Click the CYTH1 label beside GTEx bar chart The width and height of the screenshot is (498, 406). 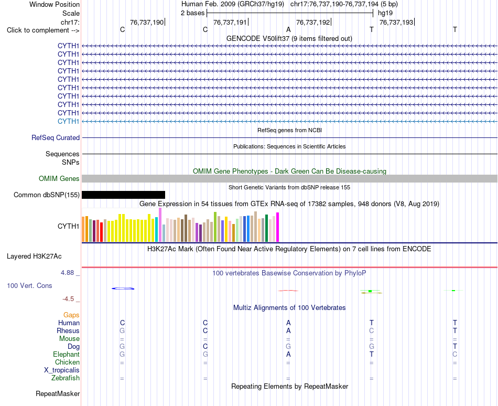(x=68, y=226)
